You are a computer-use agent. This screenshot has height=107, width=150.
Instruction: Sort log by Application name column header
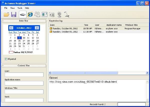point(114,25)
